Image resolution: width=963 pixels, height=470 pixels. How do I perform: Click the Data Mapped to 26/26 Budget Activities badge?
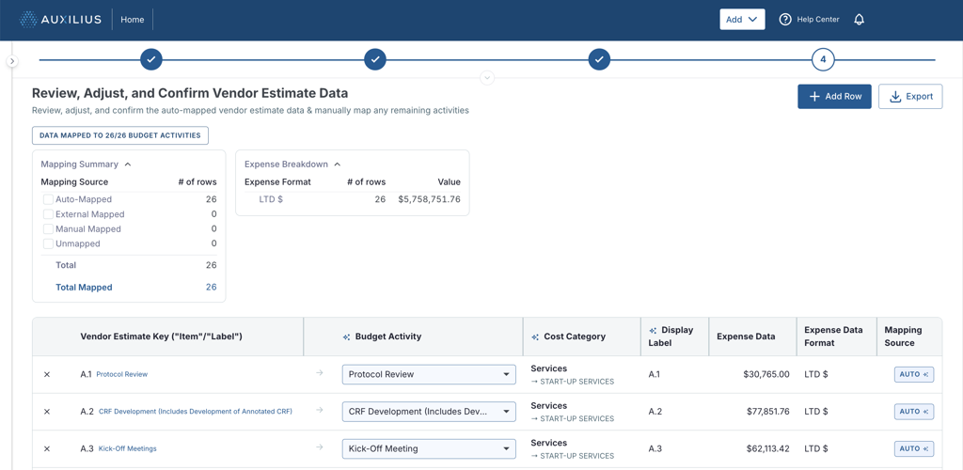click(120, 135)
